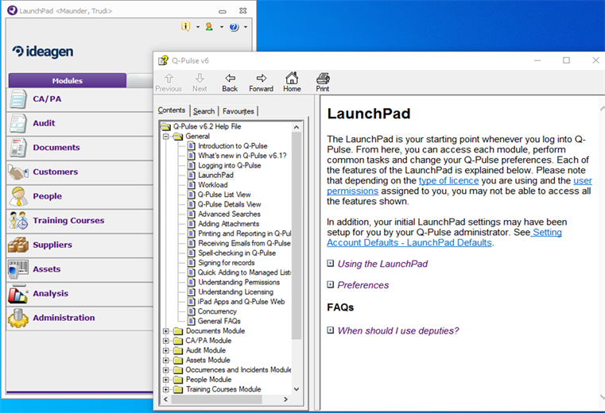Viewport: 605px width, 413px height.
Task: Open the CA/PA module in LaunchPad
Action: pyautogui.click(x=80, y=99)
